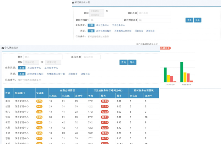Focus the 超时时间段2 input showing 20

coord(154,20)
